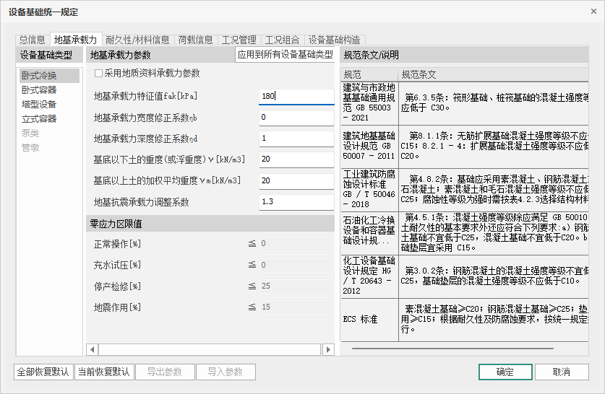605x394 pixels.
Task: Click the 规范条文/说明 panel header
Action: (x=464, y=55)
